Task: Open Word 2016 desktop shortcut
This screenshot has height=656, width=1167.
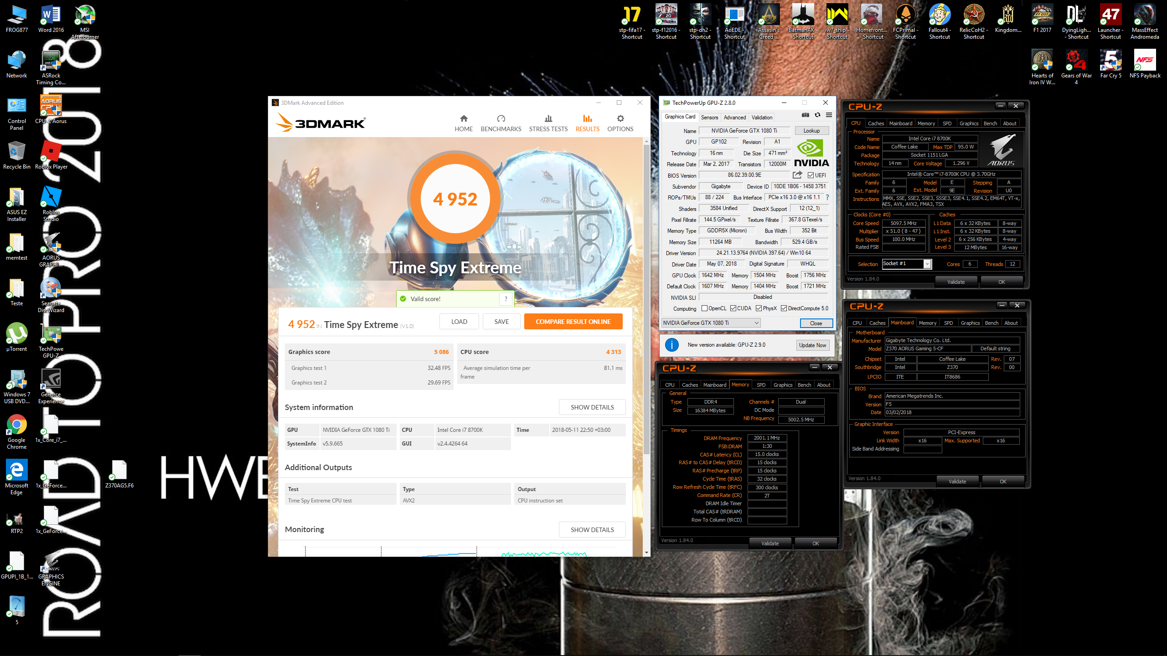Action: pyautogui.click(x=51, y=18)
